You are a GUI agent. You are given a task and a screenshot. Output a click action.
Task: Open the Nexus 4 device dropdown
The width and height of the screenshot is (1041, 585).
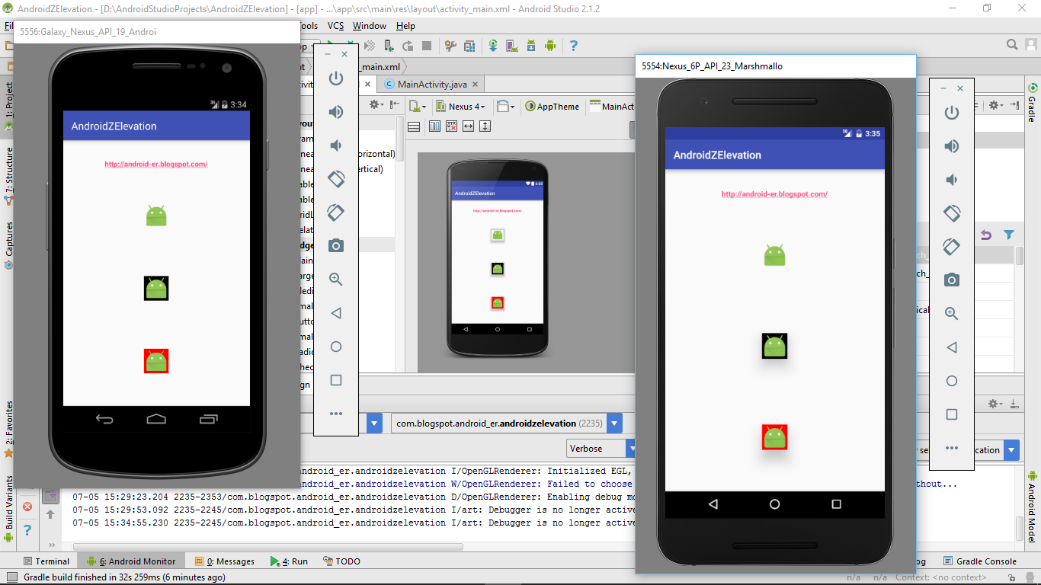[462, 107]
